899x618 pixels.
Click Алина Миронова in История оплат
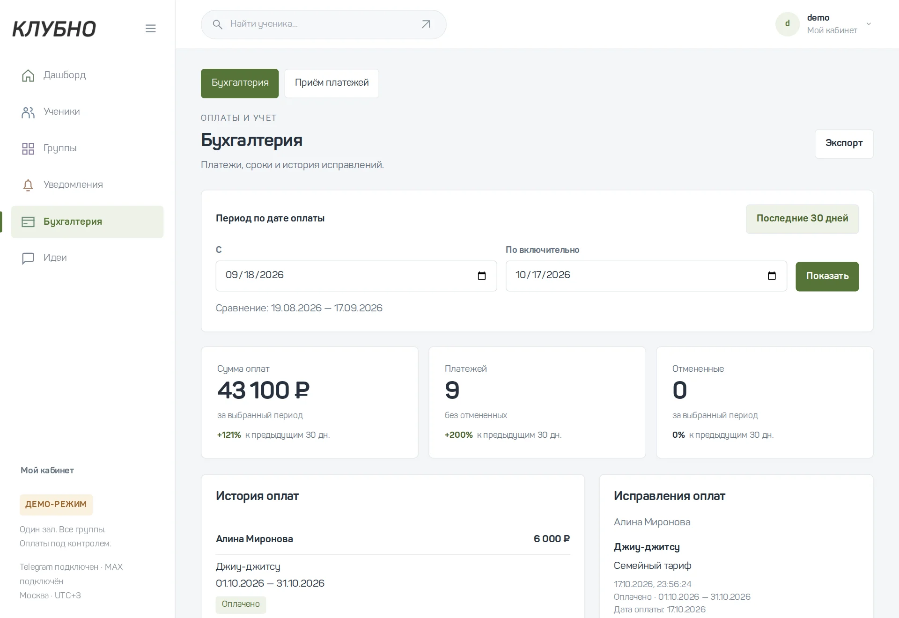[254, 539]
